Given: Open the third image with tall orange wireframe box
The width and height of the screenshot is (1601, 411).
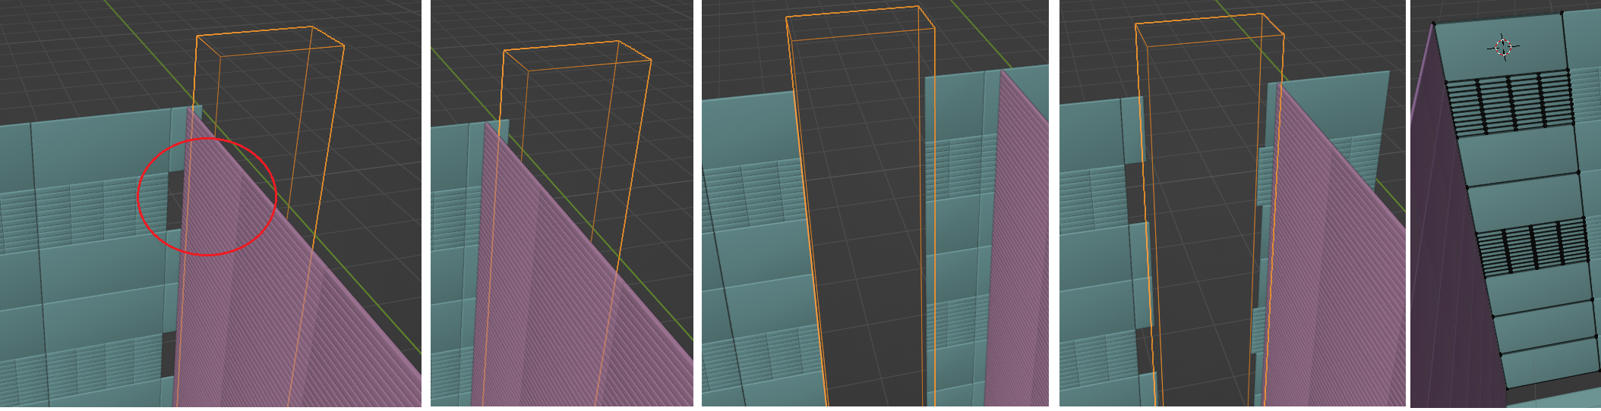Looking at the screenshot, I should click(875, 203).
